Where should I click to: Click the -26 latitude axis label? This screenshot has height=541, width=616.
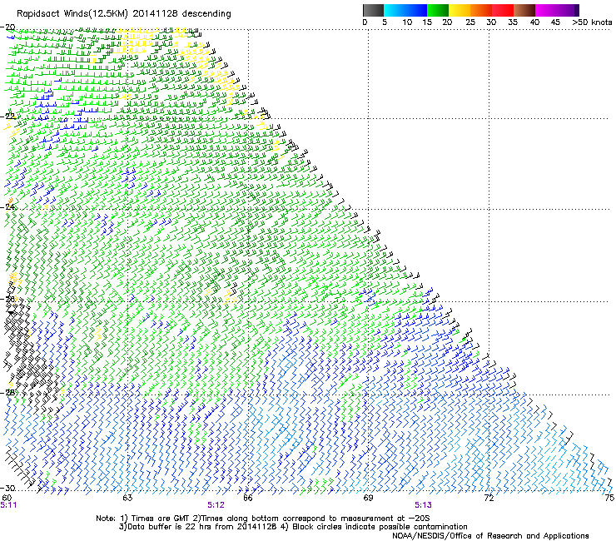pos(7,300)
